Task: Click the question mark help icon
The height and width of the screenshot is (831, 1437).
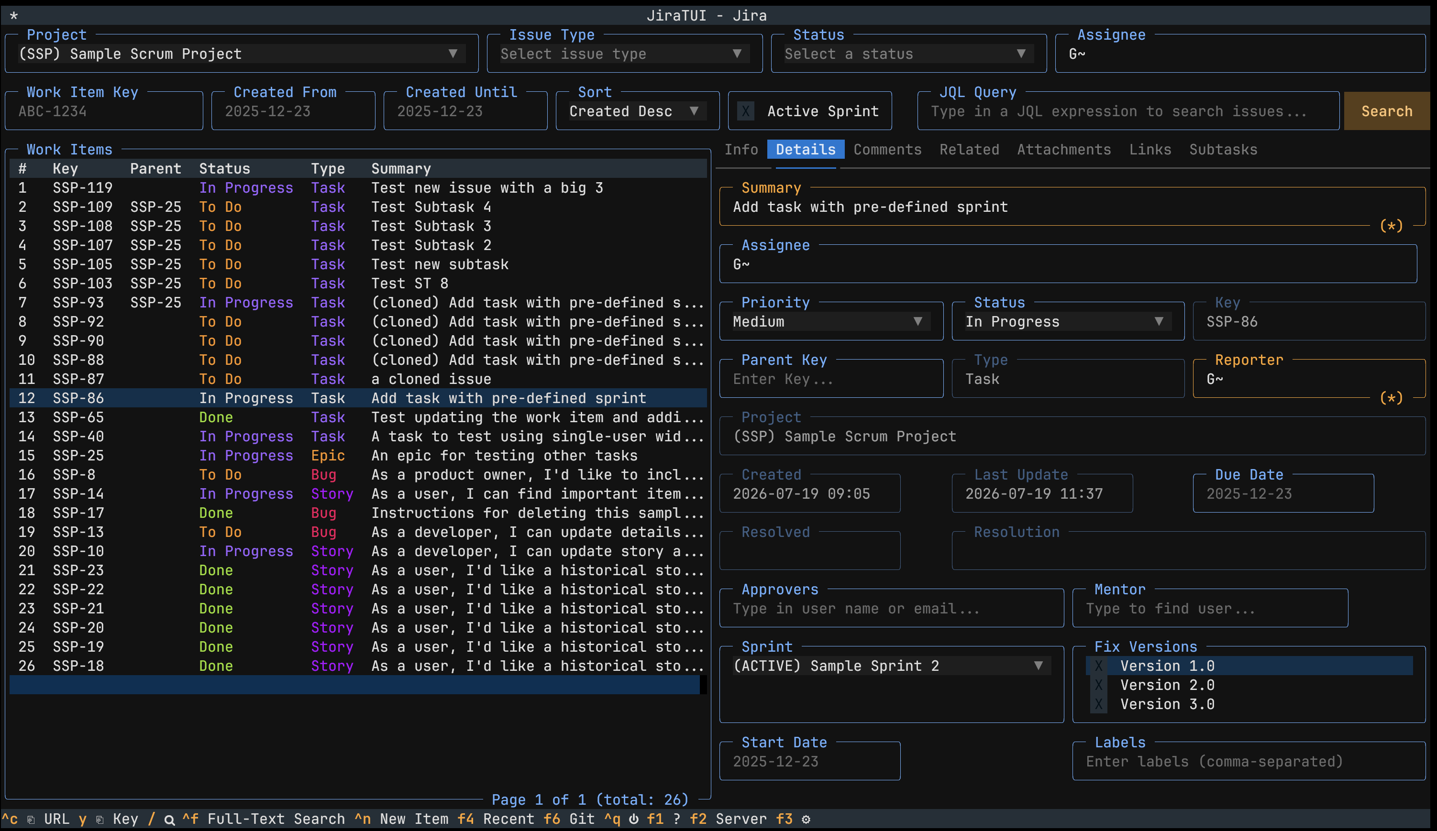Action: click(x=676, y=819)
